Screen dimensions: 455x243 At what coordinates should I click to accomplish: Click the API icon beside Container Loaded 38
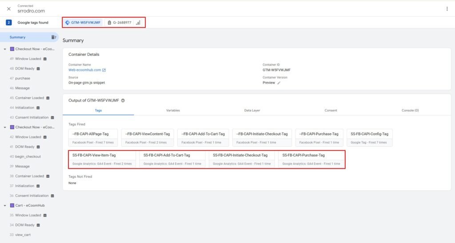[x=48, y=176]
